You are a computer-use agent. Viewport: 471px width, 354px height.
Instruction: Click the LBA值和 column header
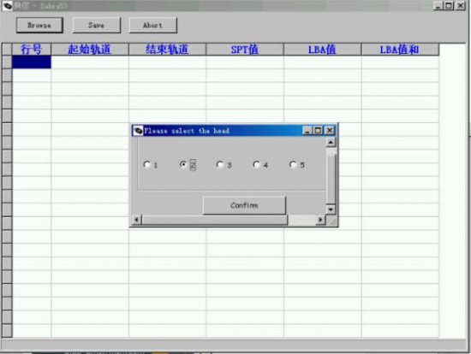click(x=400, y=50)
